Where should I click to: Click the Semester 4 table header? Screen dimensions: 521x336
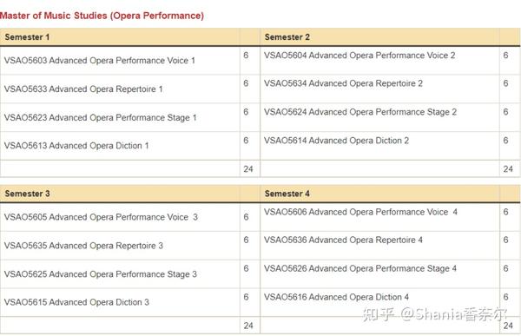click(287, 194)
